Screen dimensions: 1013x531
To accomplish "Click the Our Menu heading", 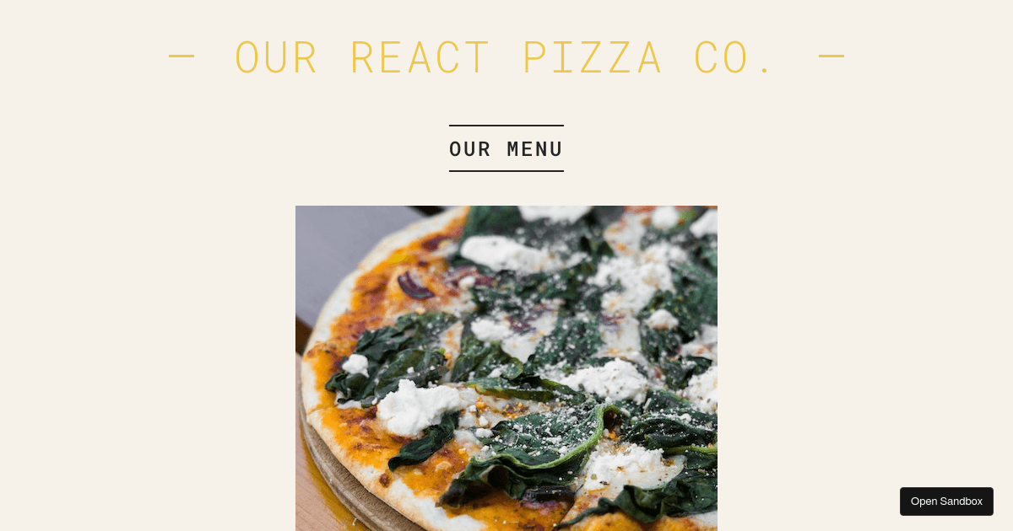I will (x=506, y=149).
